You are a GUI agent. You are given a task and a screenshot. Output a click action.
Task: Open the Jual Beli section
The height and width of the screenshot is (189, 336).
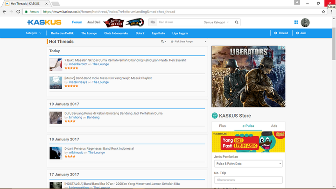click(x=94, y=22)
